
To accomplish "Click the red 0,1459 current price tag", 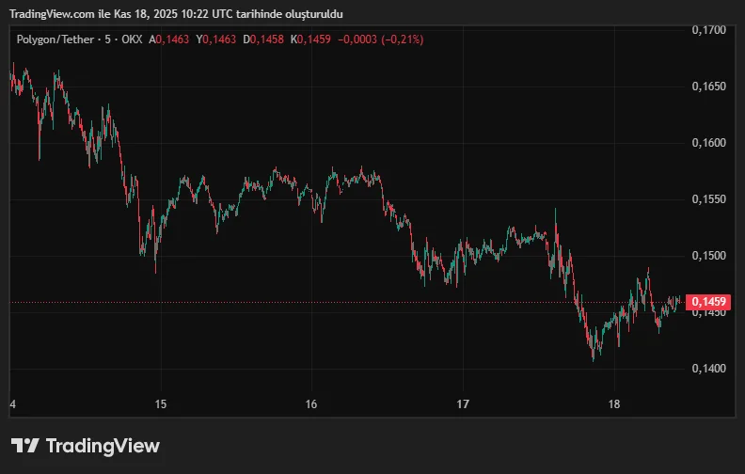I will pos(708,302).
